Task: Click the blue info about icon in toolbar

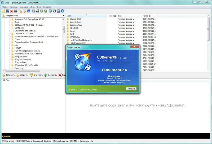Action: [62, 11]
